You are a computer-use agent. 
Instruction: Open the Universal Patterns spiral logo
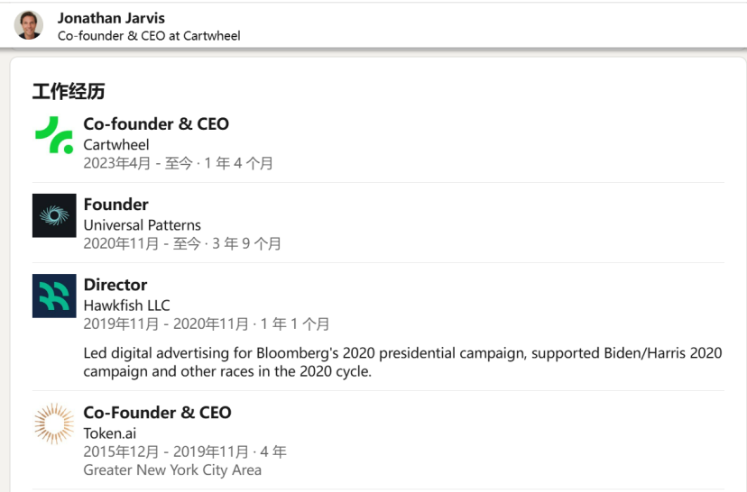point(54,215)
